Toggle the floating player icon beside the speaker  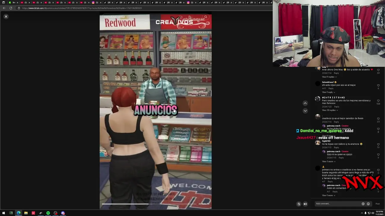[299, 204]
